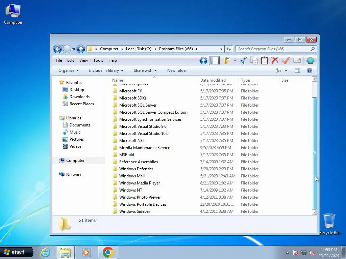
Task: Click the red X Delete icon
Action: (x=275, y=60)
